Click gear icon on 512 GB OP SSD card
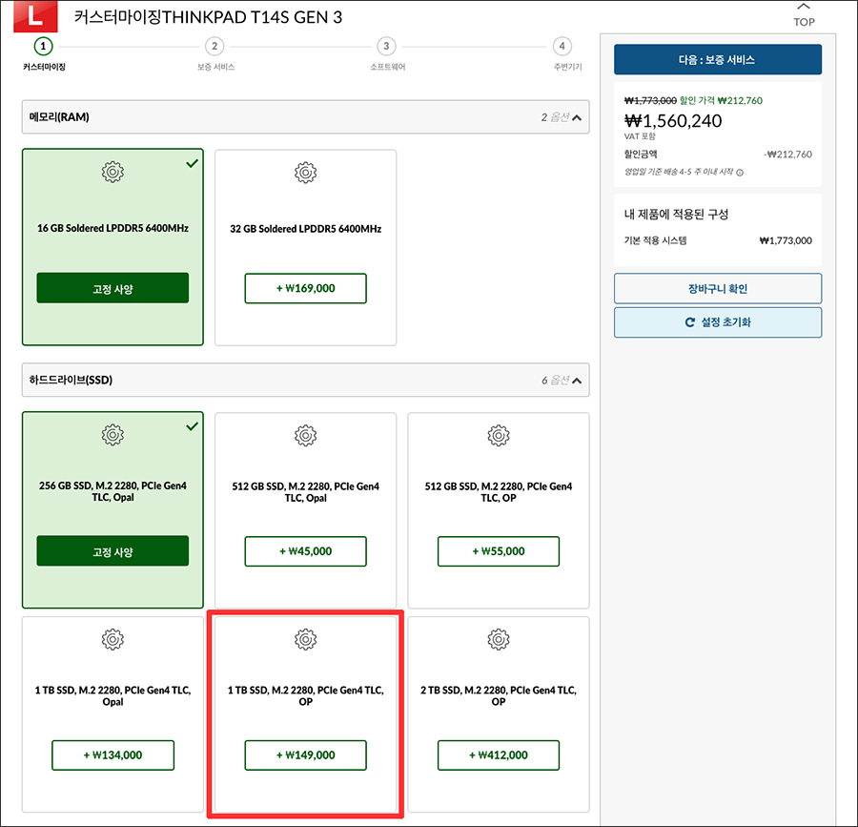858x827 pixels. click(499, 436)
